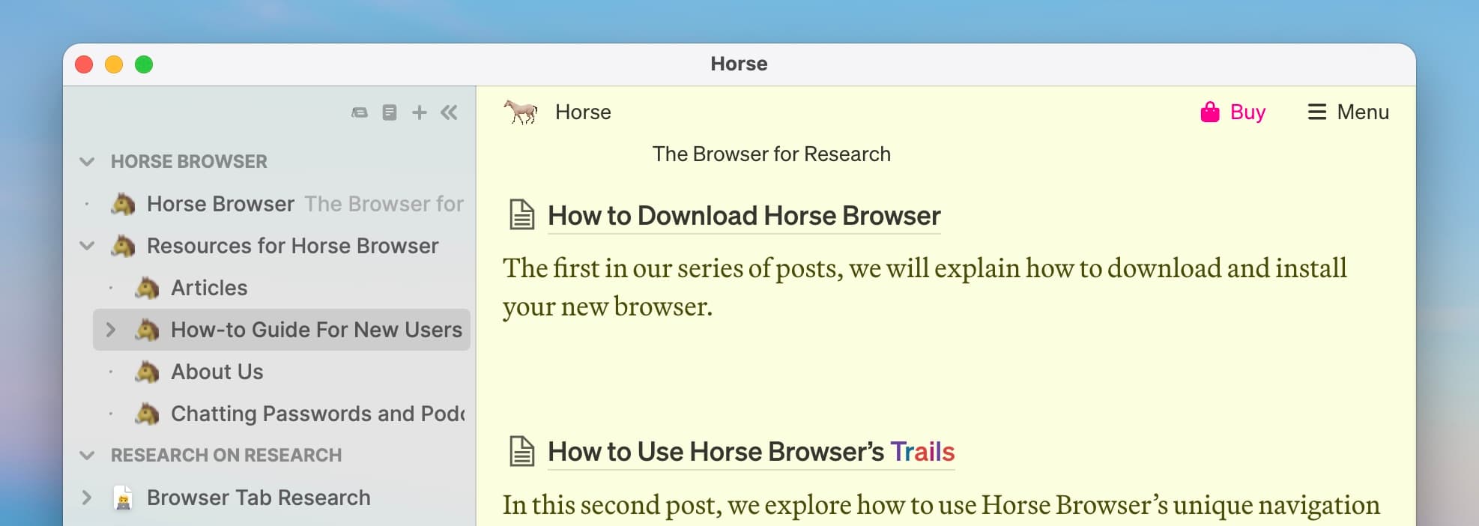The image size is (1479, 526).
Task: Open the Articles trail item
Action: coord(209,288)
